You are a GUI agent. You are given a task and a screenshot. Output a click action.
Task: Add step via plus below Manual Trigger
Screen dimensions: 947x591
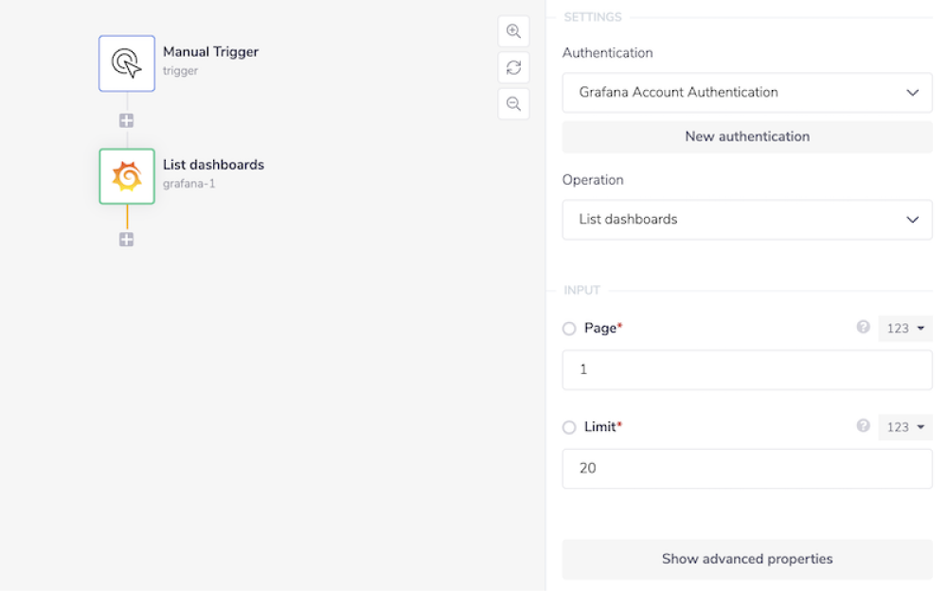click(x=126, y=120)
